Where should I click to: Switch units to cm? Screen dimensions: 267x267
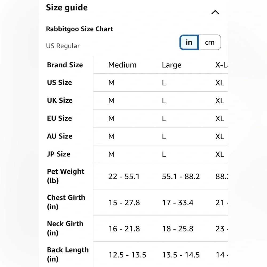click(x=210, y=42)
